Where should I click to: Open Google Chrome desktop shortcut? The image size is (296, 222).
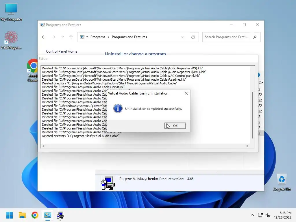pos(32,70)
